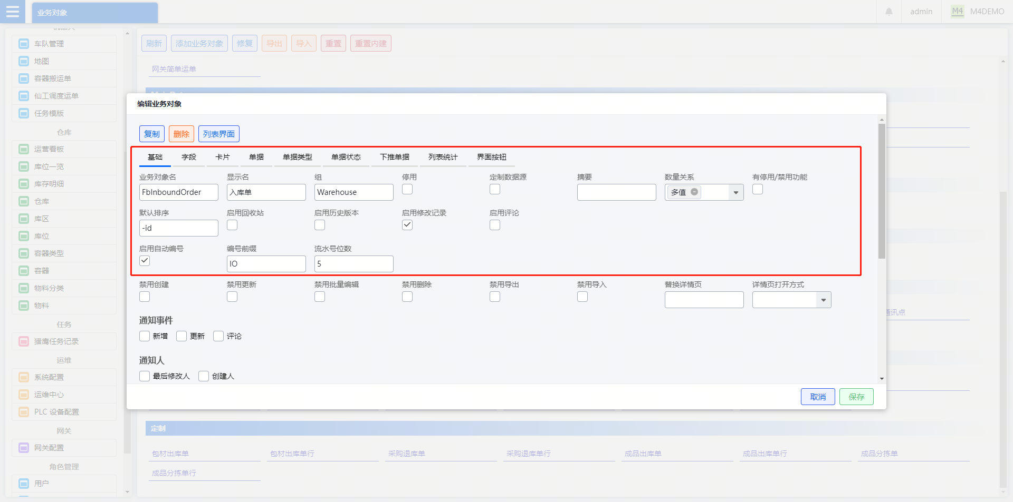
Task: Click the 地图 sidebar icon
Action: point(24,61)
